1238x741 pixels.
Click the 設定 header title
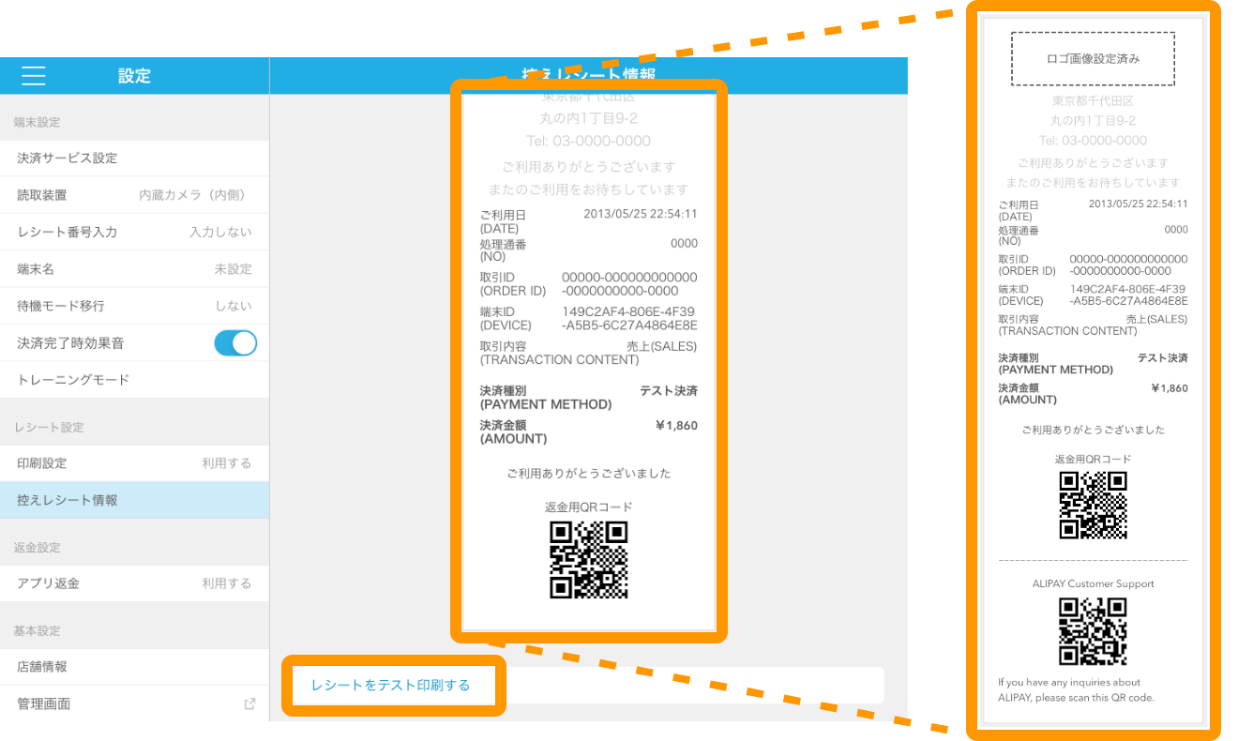[x=134, y=76]
